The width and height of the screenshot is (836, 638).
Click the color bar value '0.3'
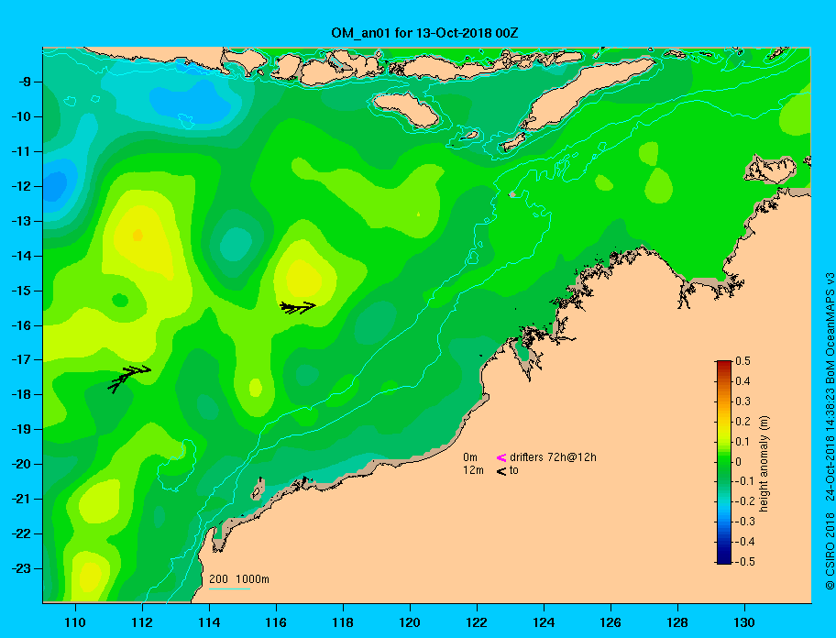point(742,401)
